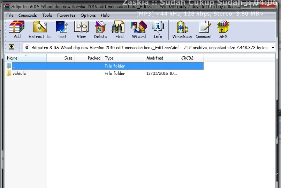
Task: Select the 'vehicle' folder name
Action: [19, 73]
